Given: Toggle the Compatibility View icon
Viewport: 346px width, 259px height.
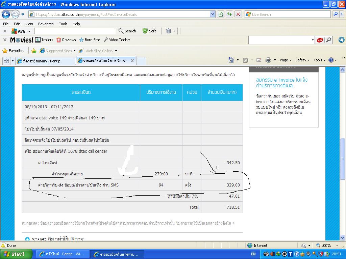Looking at the screenshot, I should pyautogui.click(x=221, y=15).
